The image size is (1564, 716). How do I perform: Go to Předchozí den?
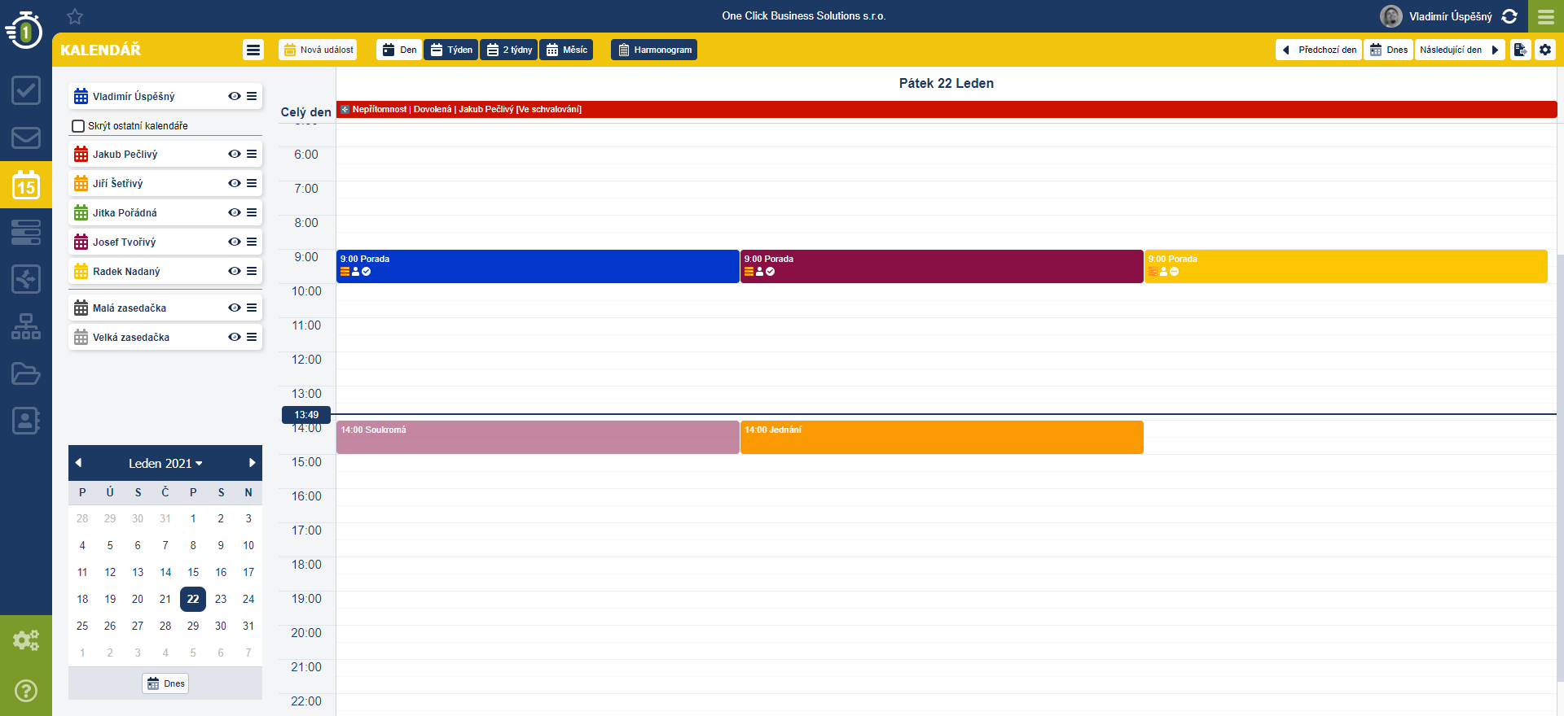tap(1319, 50)
